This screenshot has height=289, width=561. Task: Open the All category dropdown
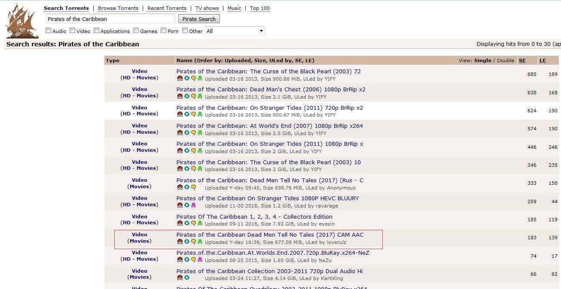[x=235, y=31]
